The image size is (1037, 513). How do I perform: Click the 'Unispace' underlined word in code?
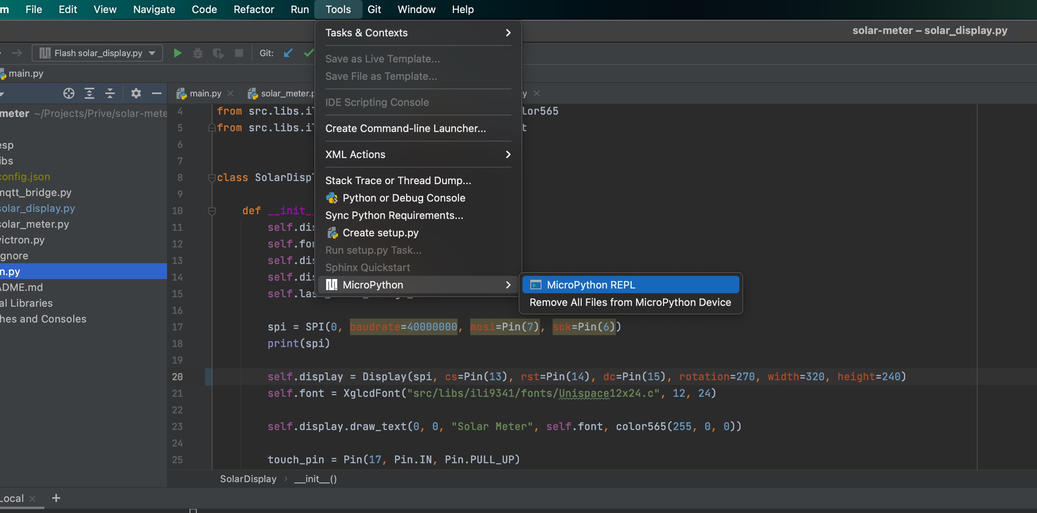click(x=584, y=394)
